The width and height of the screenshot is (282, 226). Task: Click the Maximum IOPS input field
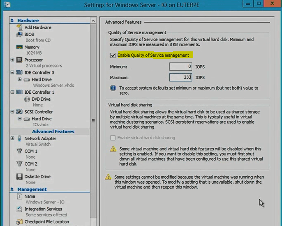(x=180, y=77)
